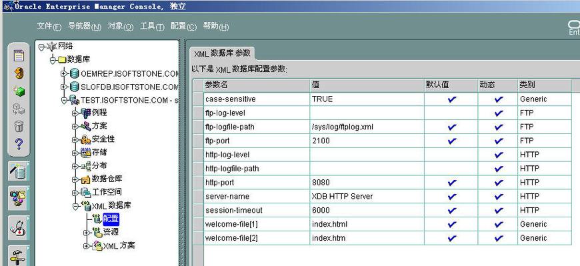
Task: Expand the 资源 node
Action: pyautogui.click(x=87, y=233)
